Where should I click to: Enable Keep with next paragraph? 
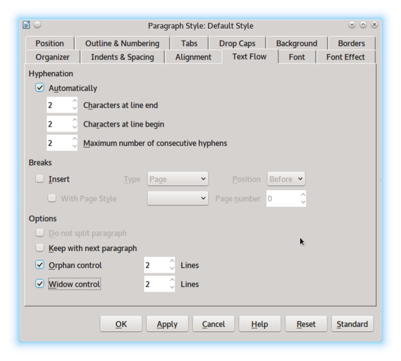click(40, 248)
